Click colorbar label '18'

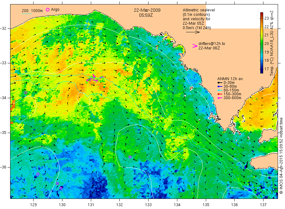click(266, 60)
